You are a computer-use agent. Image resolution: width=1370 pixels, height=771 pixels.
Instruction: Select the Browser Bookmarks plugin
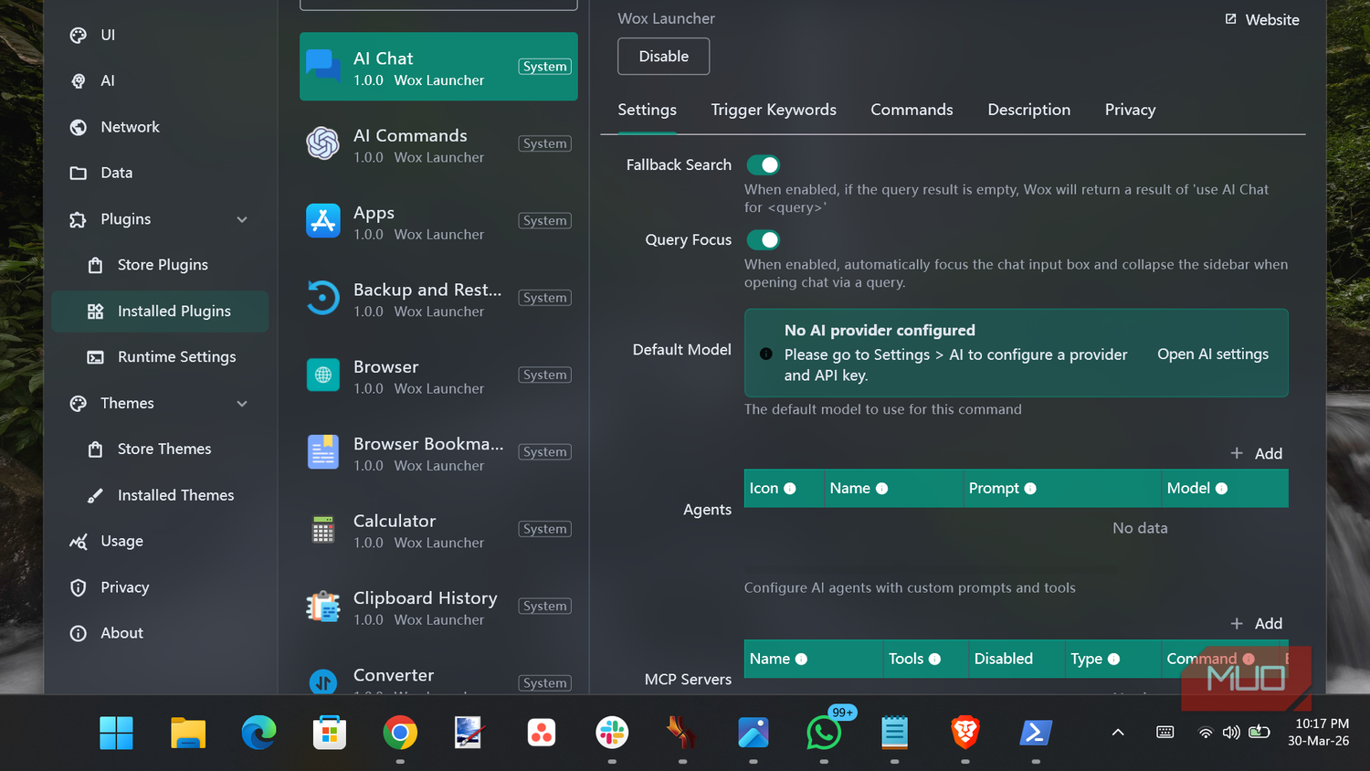click(x=438, y=452)
